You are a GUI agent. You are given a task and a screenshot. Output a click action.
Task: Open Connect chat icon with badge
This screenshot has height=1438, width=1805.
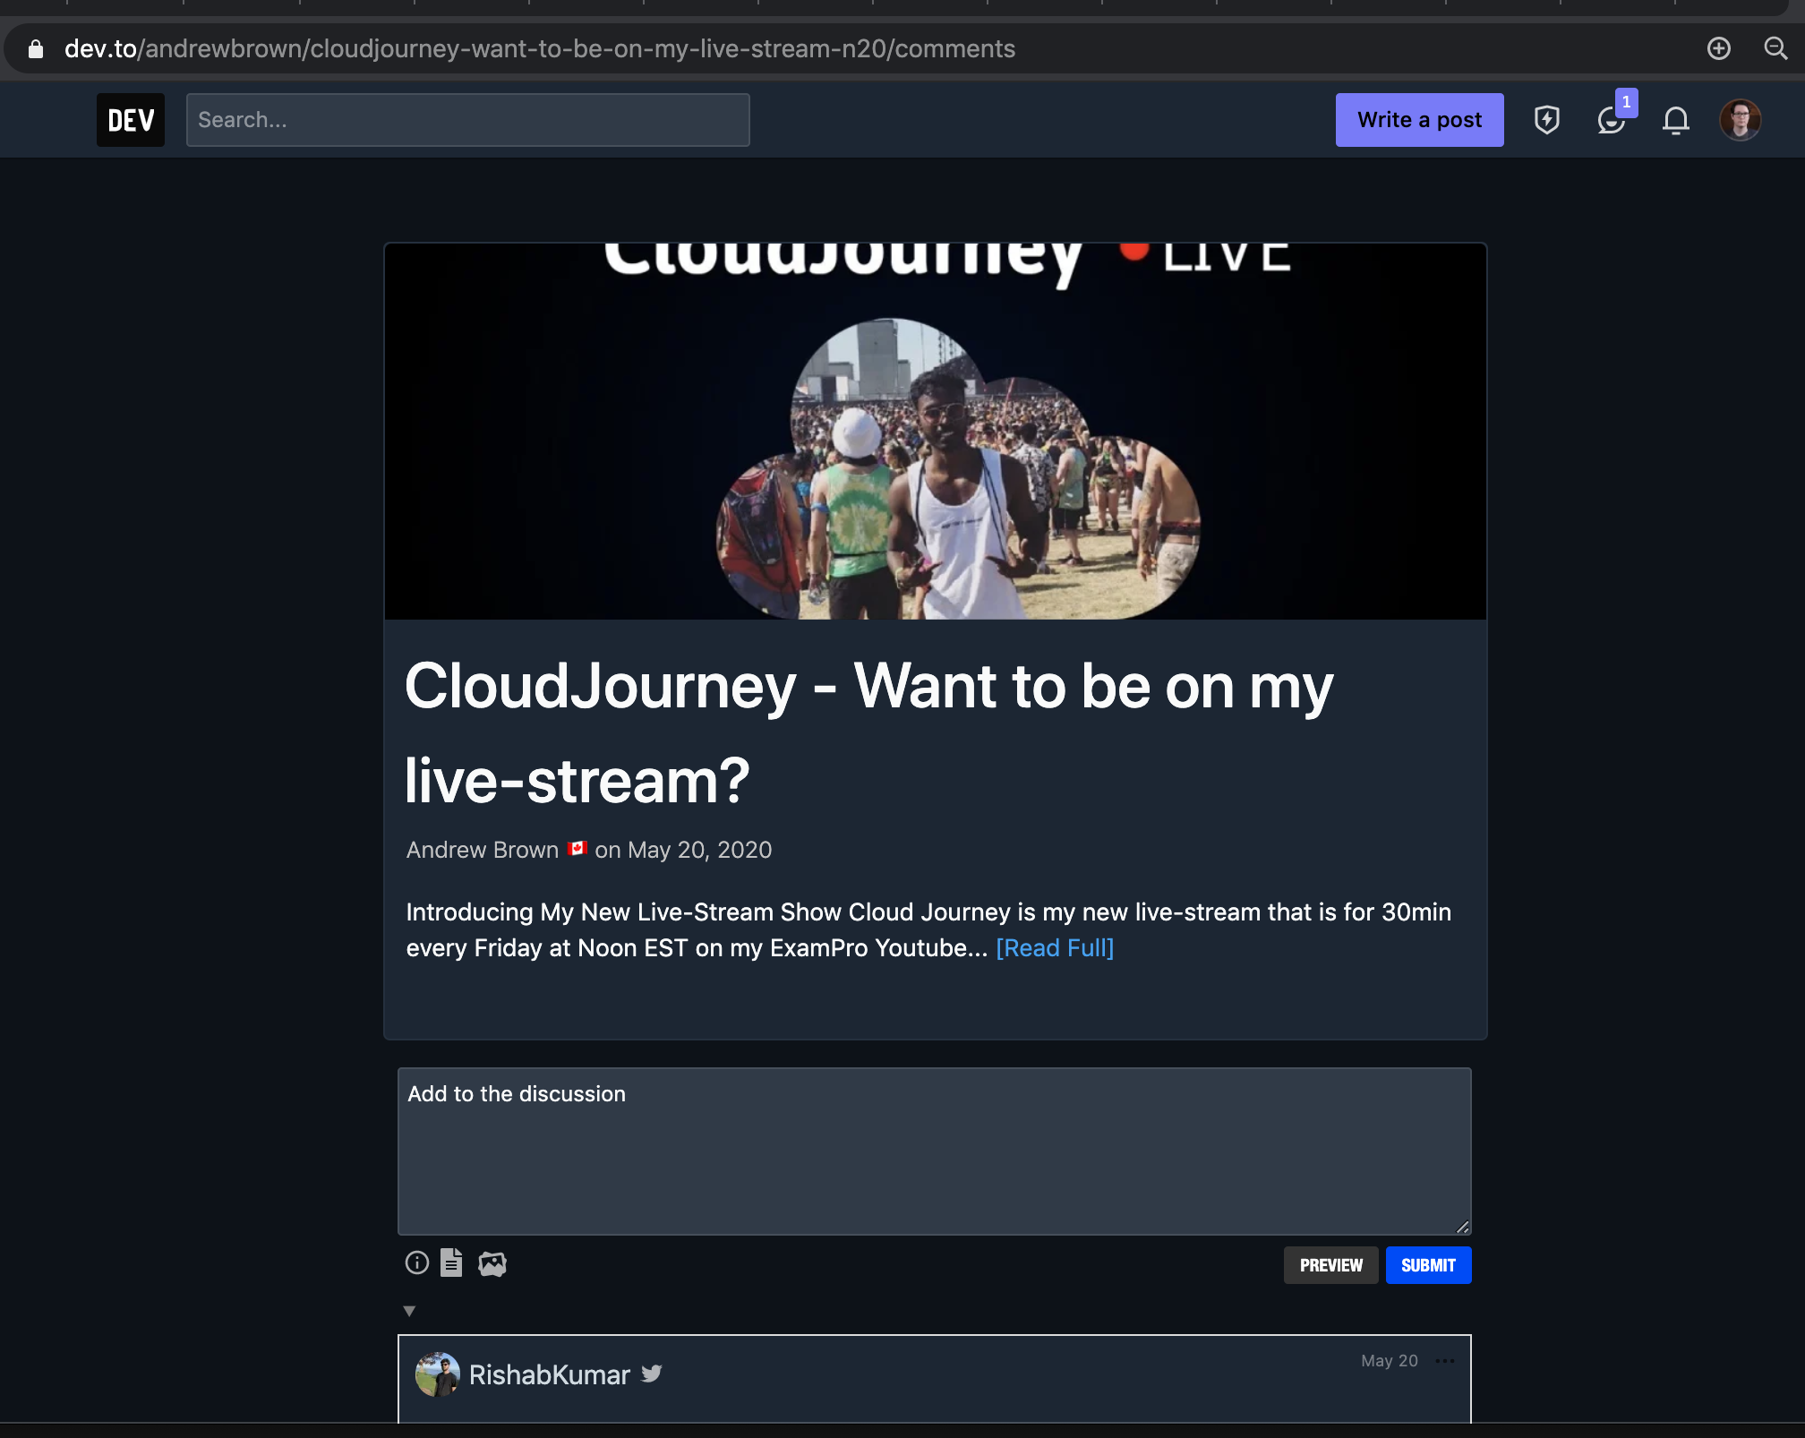1611,120
